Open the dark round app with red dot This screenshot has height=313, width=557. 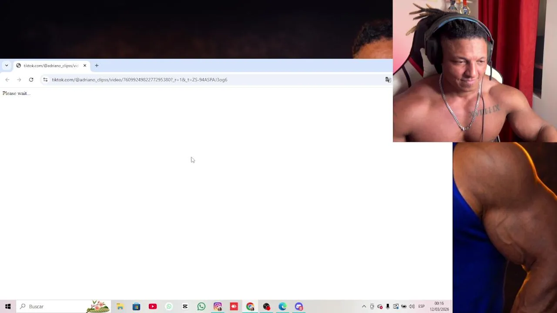(266, 306)
